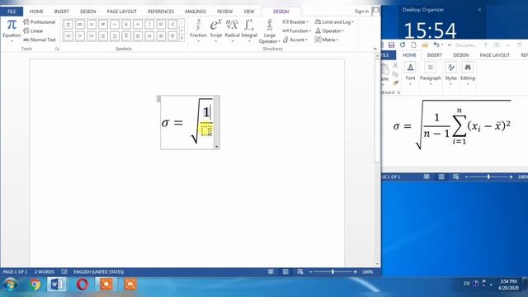Screen dimensions: 528x297
Task: Insert the much-greater-than symbol
Action: [92, 35]
